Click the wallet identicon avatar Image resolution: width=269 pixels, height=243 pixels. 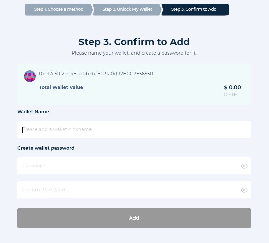(30, 76)
